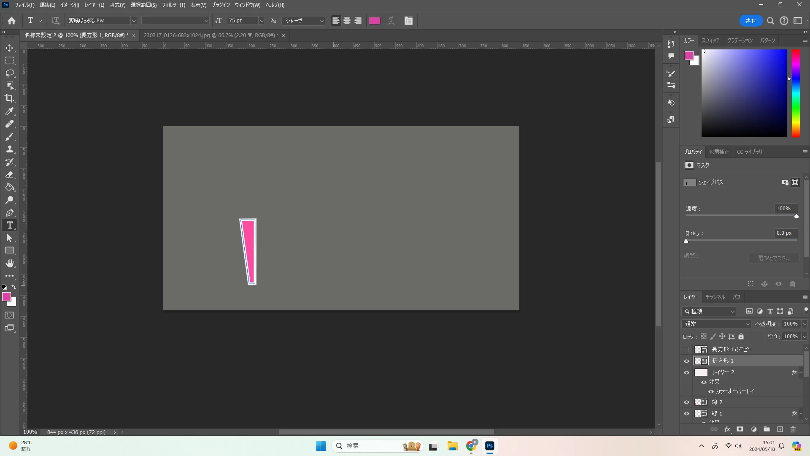Screen dimensions: 810x456
Task: Toggle visibility of レイヤー 2 layer
Action: 686,372
